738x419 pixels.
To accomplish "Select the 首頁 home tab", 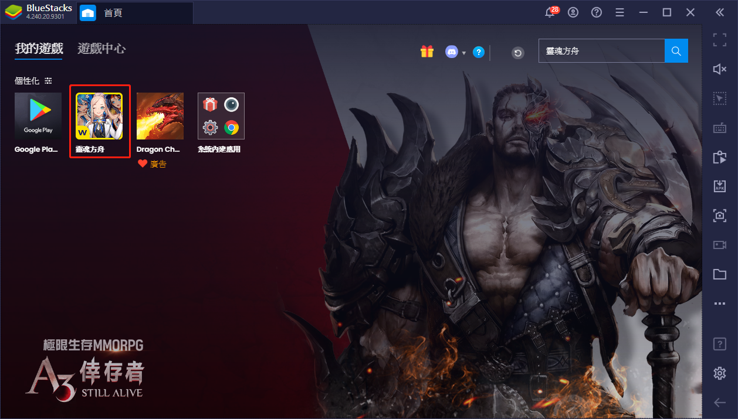I will point(135,13).
